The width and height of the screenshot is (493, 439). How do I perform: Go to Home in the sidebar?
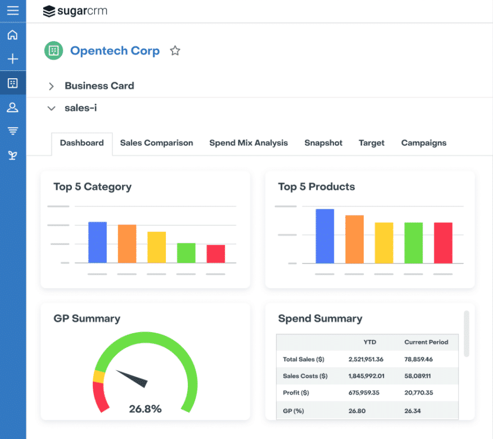coord(12,35)
